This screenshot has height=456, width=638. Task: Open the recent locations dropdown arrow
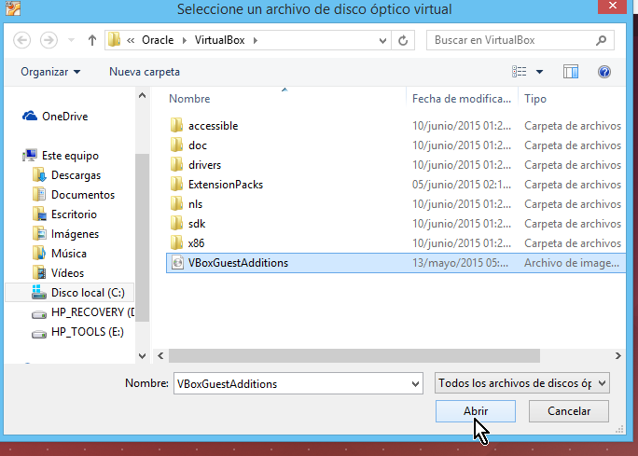(71, 40)
